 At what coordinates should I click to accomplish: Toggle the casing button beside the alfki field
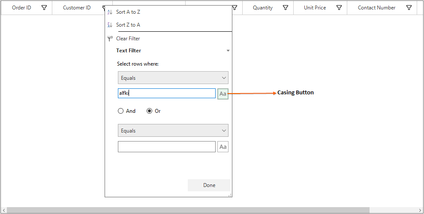[223, 93]
